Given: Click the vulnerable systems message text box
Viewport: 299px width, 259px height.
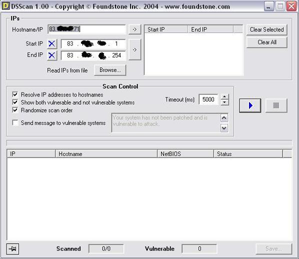Looking at the screenshot, I should (x=166, y=123).
